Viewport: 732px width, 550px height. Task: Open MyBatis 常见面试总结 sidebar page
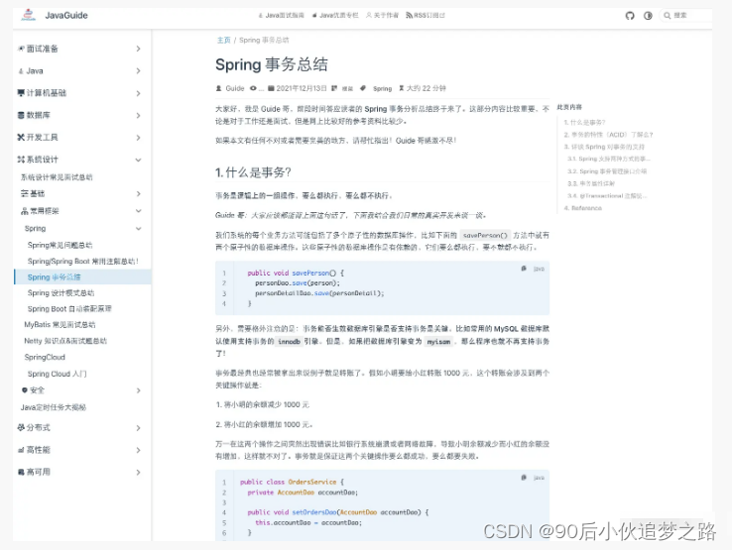point(60,325)
